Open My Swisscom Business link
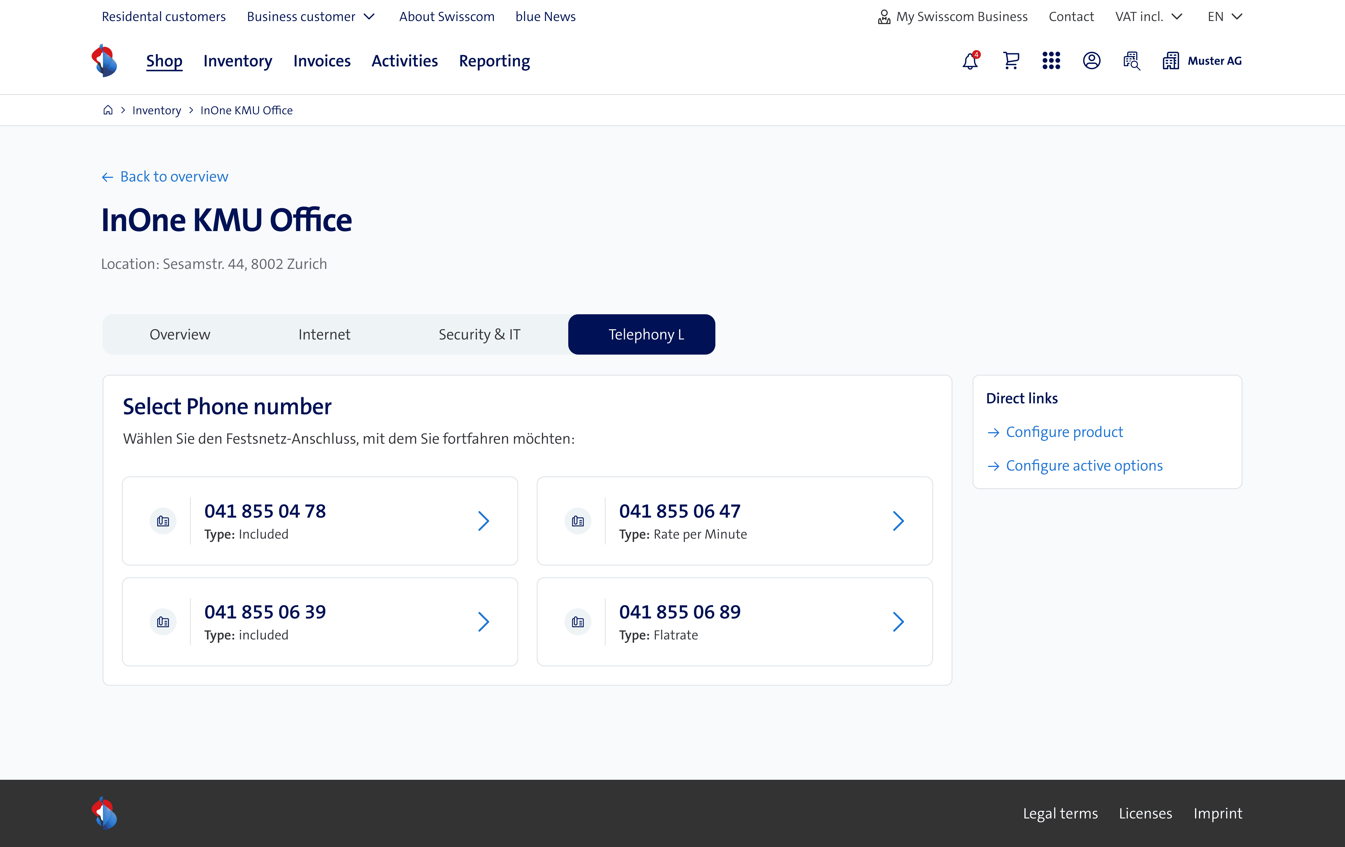1345x847 pixels. (962, 17)
